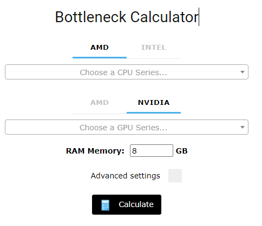Viewport: 262px width, 226px height.
Task: Click the Calculate button label
Action: pos(136,204)
